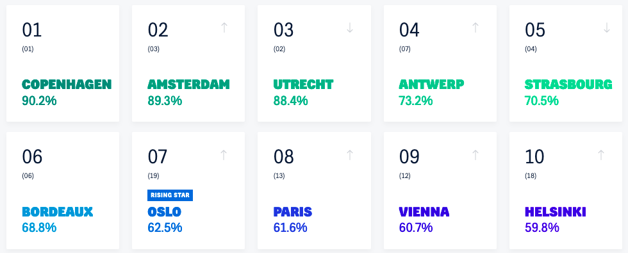Viewport: 628px width, 253px height.
Task: Open the Copenhagen city name
Action: point(67,85)
